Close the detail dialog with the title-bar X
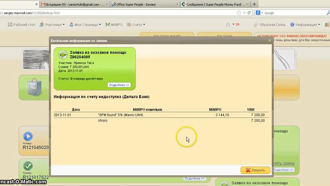Screen dimensions: 330x186 (x=270, y=40)
